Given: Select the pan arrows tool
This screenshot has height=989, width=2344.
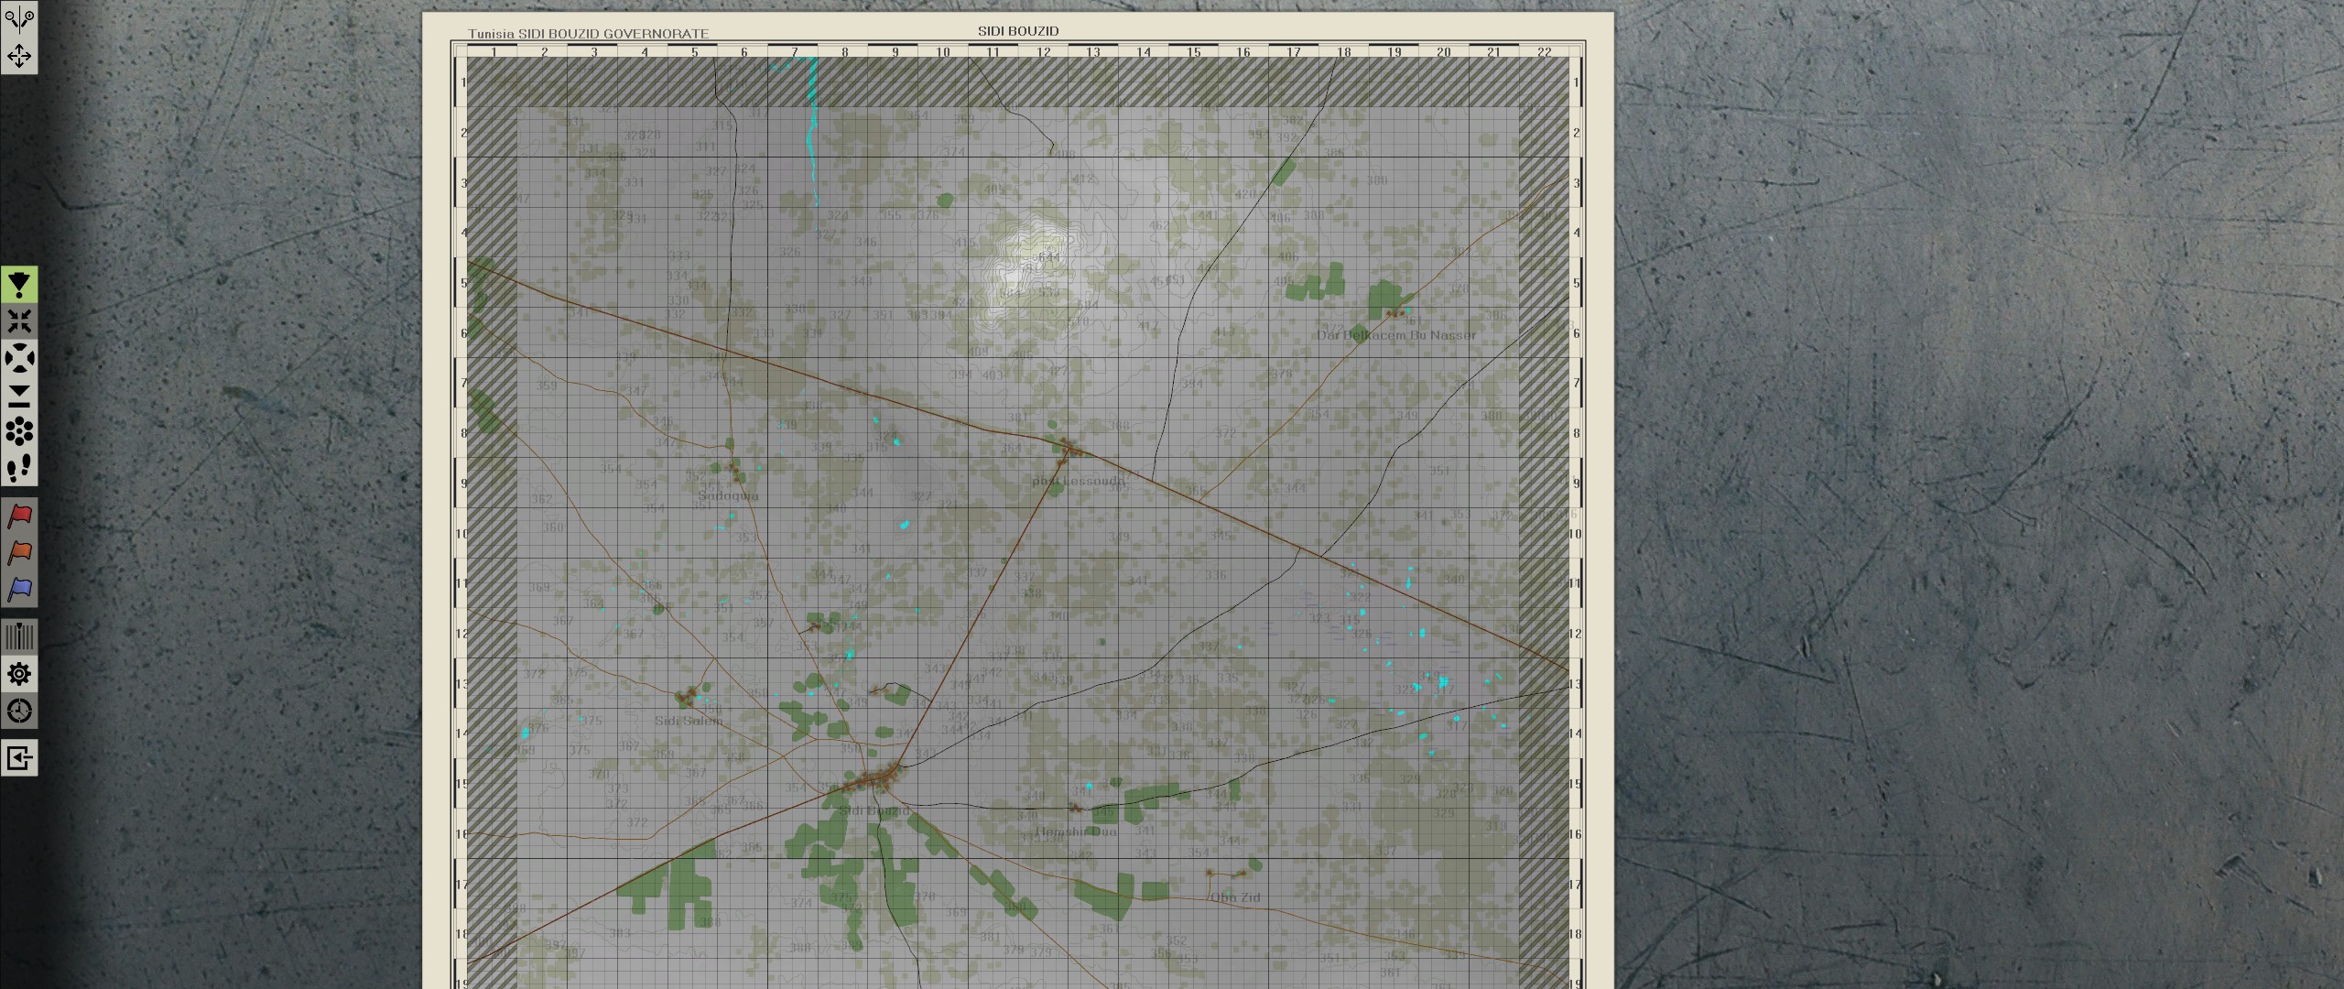Looking at the screenshot, I should click(18, 57).
